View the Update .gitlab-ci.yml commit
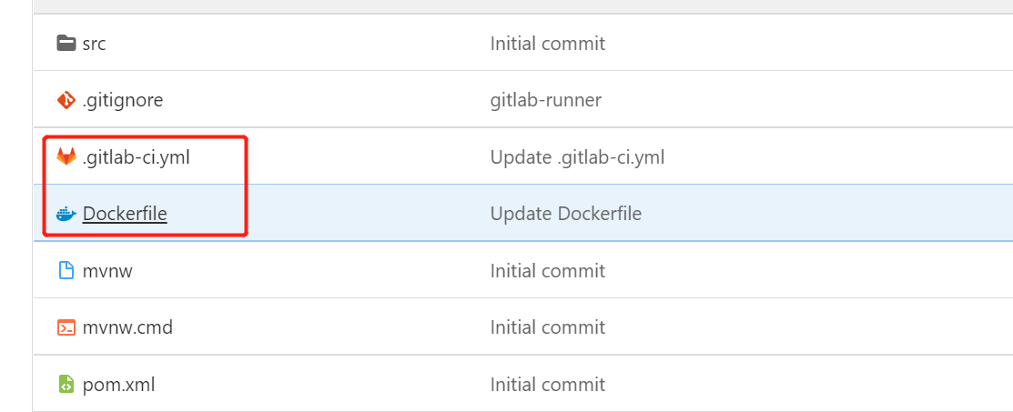This screenshot has width=1013, height=412. tap(578, 157)
